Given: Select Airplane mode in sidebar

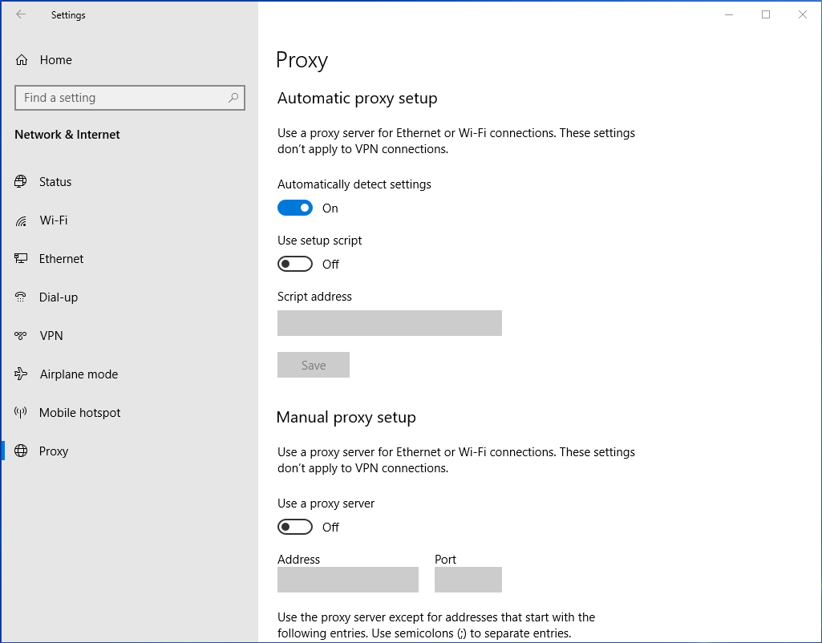Looking at the screenshot, I should coord(130,374).
